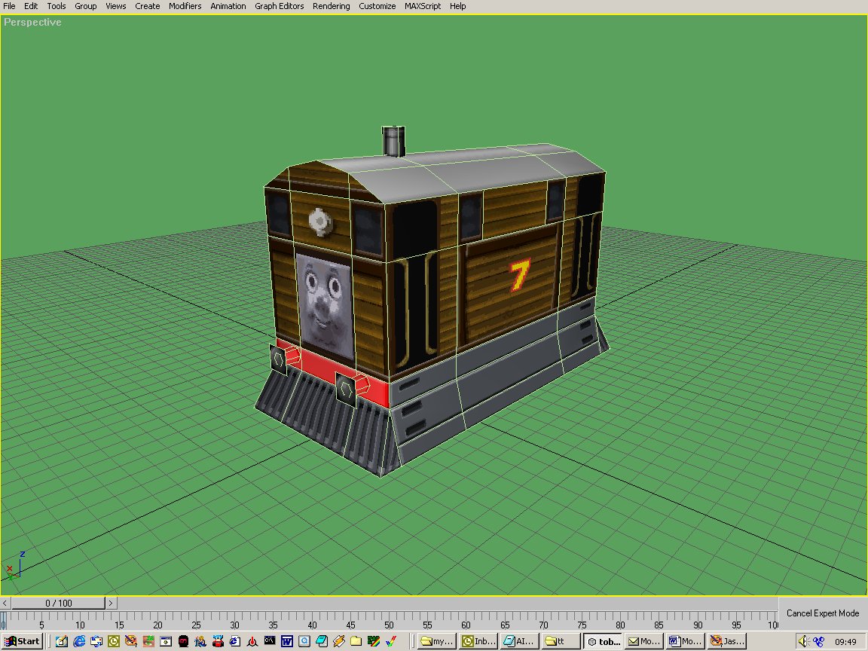Step time slider forward one frame
868x651 pixels.
[x=111, y=603]
